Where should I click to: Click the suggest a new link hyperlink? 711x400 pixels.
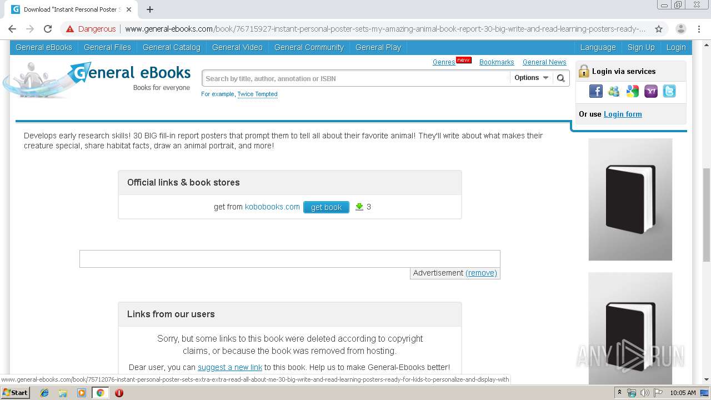[x=230, y=367]
